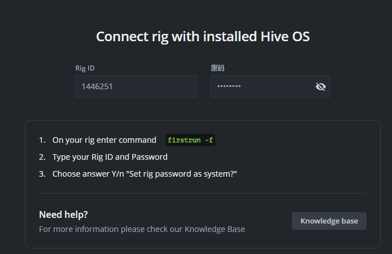
Task: Click "Type your Rig ID and Password" step
Action: coord(110,157)
